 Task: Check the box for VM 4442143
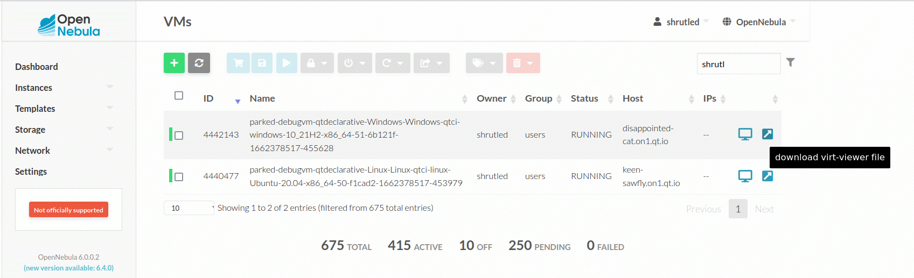coord(179,136)
